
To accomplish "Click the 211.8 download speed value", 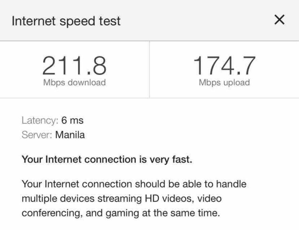I will click(x=74, y=66).
